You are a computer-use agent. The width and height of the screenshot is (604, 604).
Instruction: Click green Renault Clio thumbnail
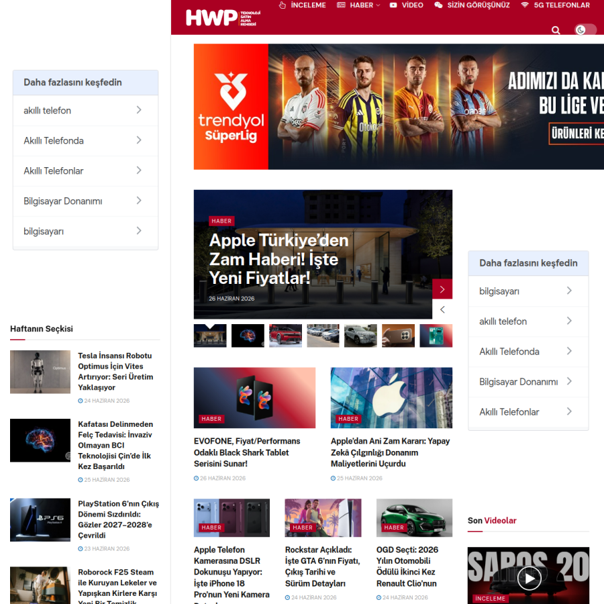tap(414, 517)
